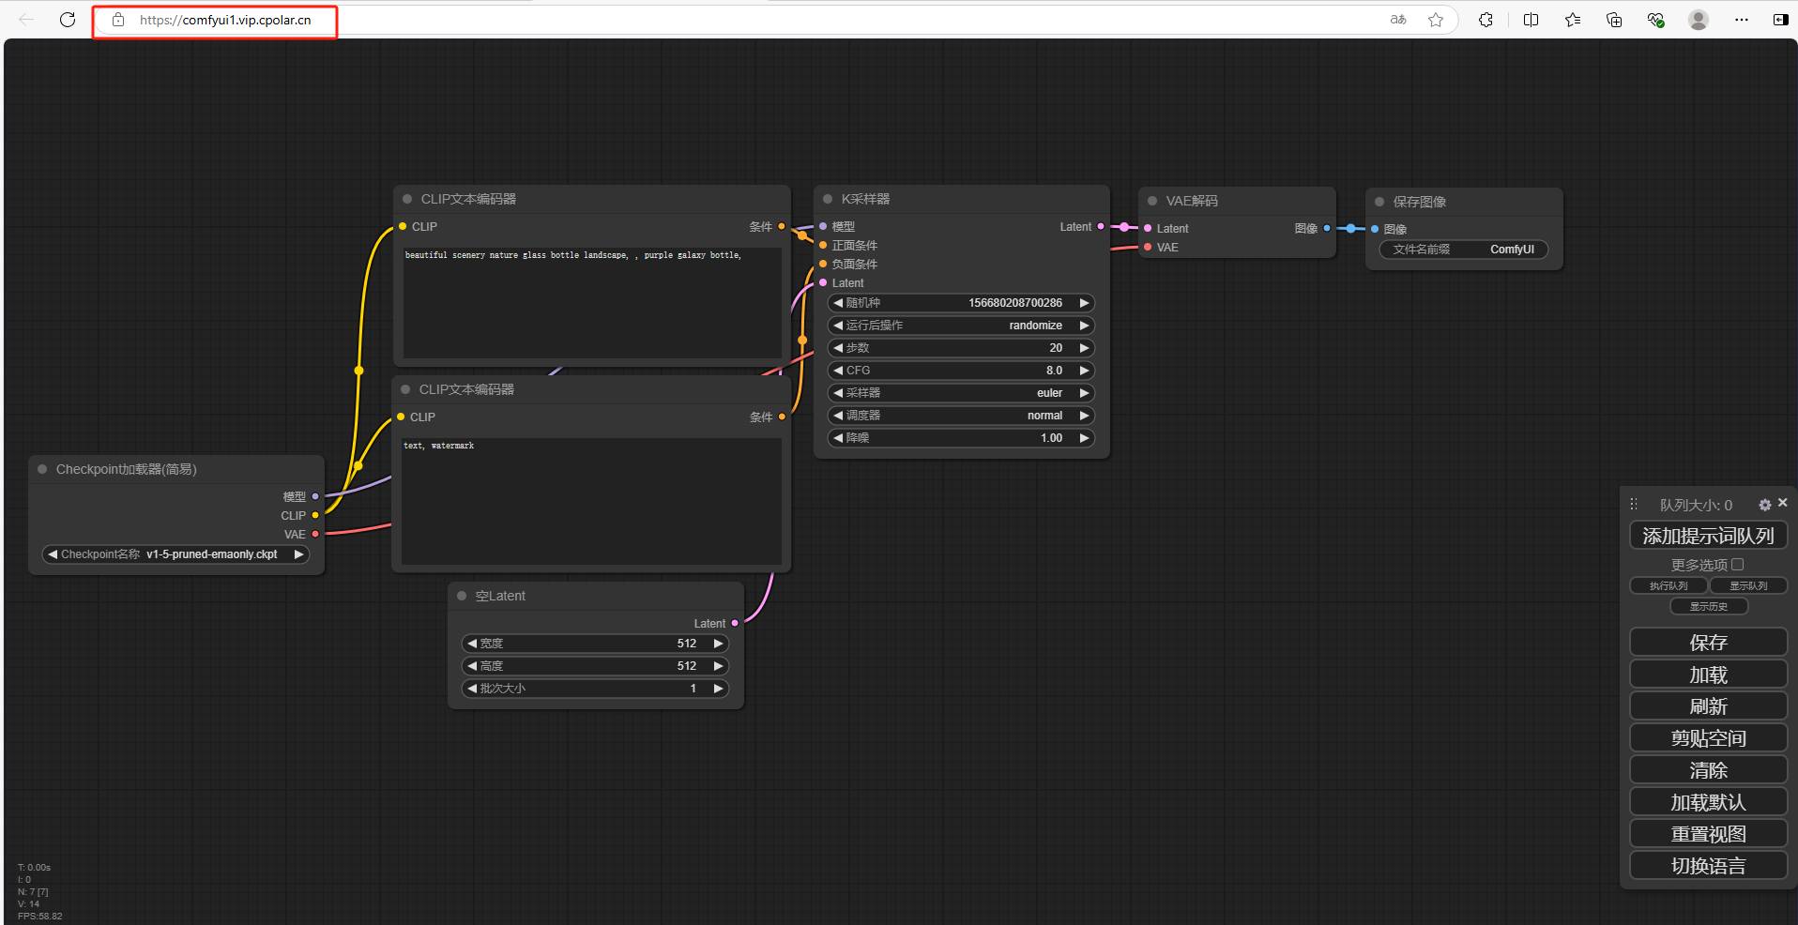Click the 刷新 button

click(1708, 706)
